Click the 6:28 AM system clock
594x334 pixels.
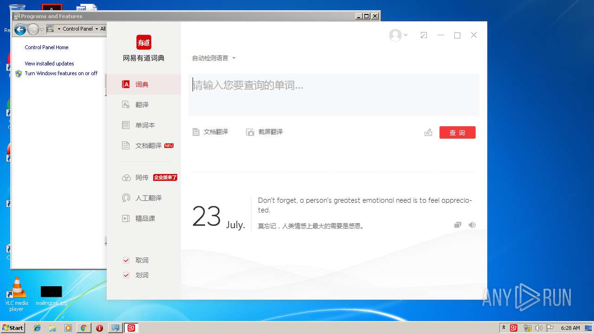[570, 328]
